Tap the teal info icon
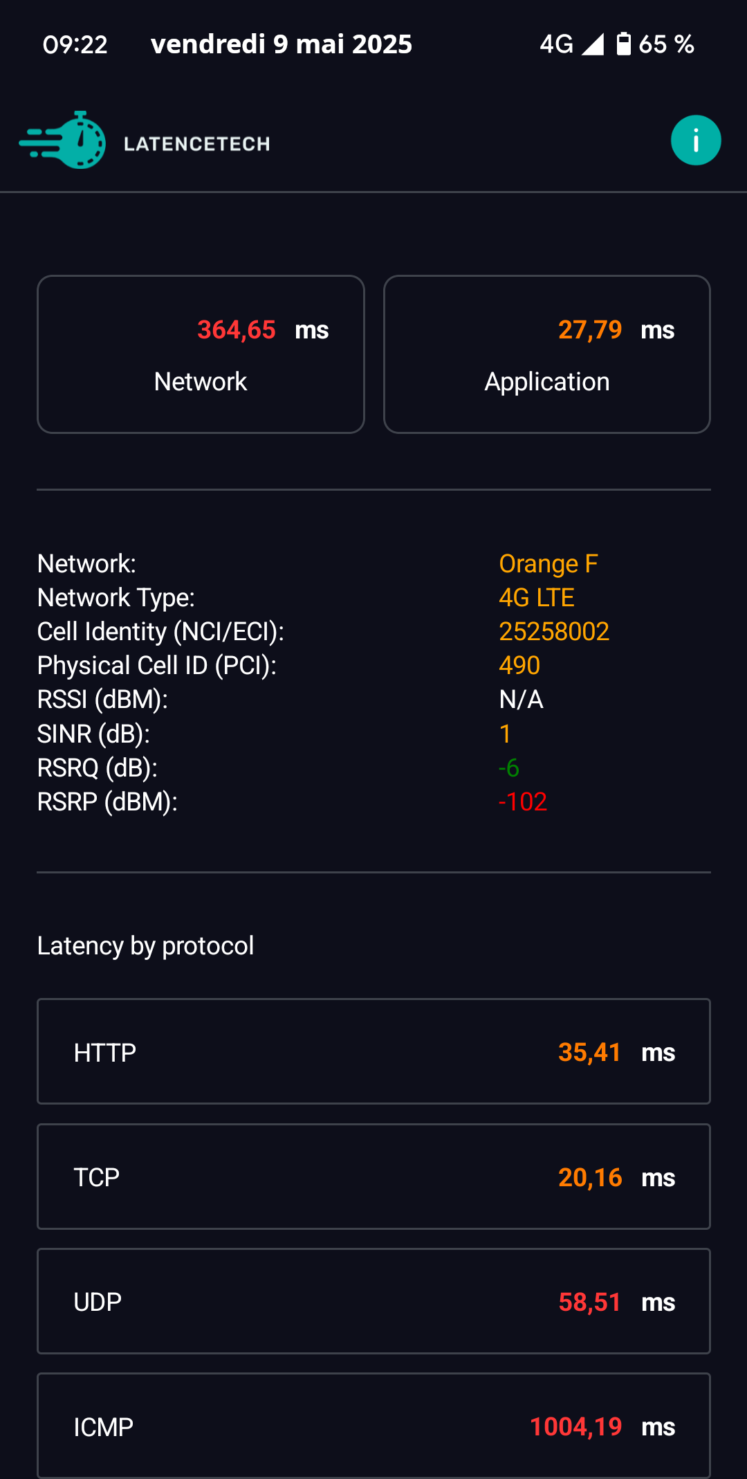 (696, 140)
